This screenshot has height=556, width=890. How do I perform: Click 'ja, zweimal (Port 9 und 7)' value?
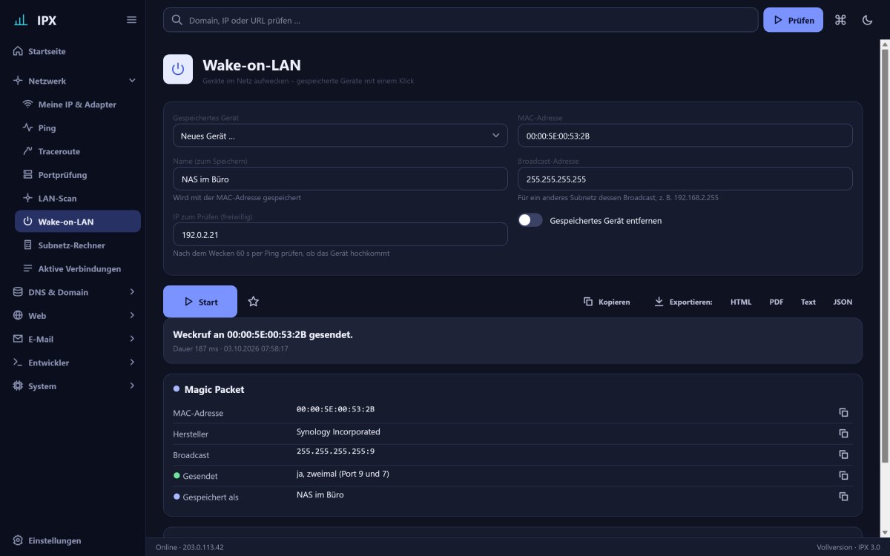coord(343,473)
